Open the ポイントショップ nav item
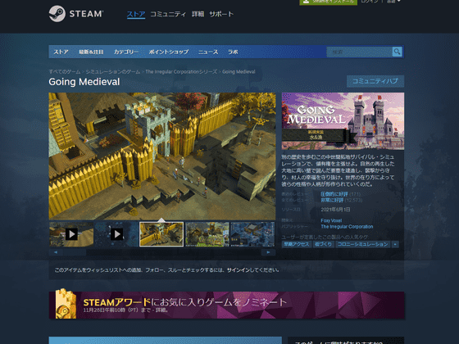The height and width of the screenshot is (344, 459). (169, 52)
